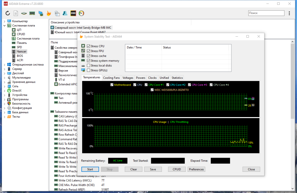Open the OSD panel toolbar icon
Screen dimensions: 297x193
(73, 13)
